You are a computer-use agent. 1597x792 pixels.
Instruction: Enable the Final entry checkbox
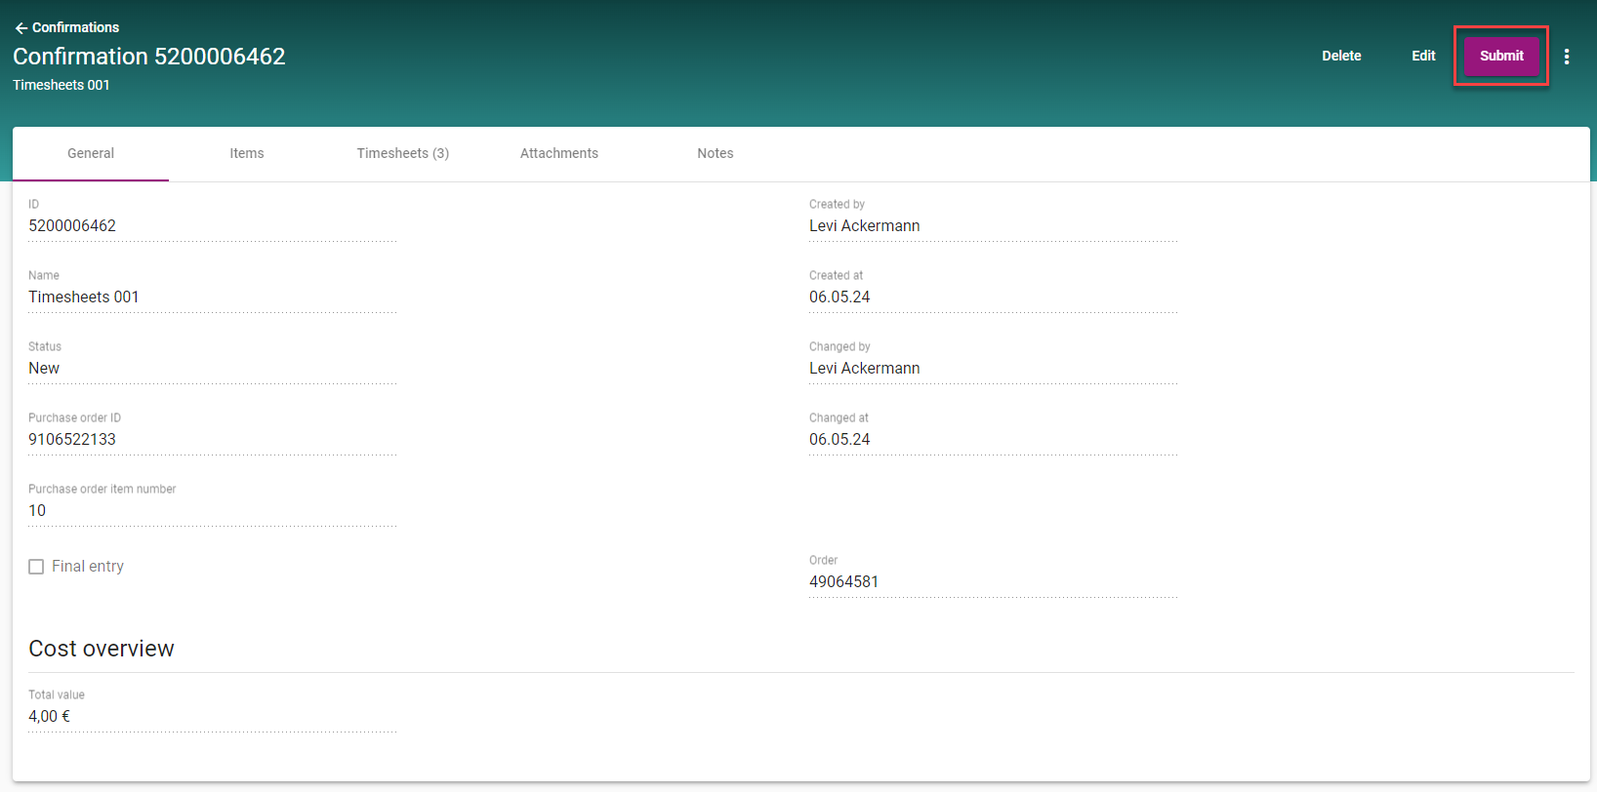(x=36, y=567)
